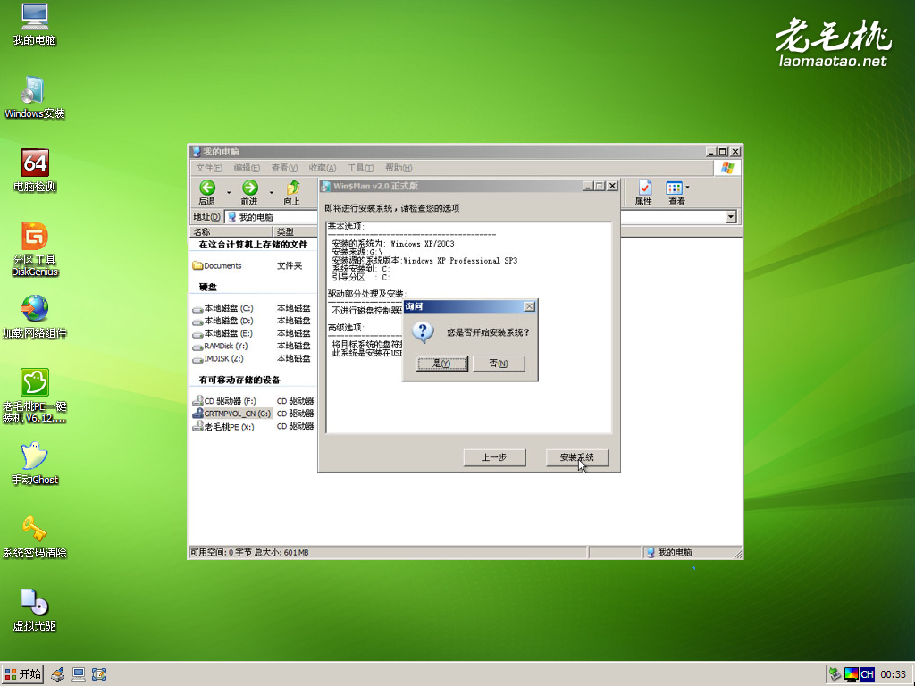Open the 收藏(A) menu

pyautogui.click(x=322, y=168)
